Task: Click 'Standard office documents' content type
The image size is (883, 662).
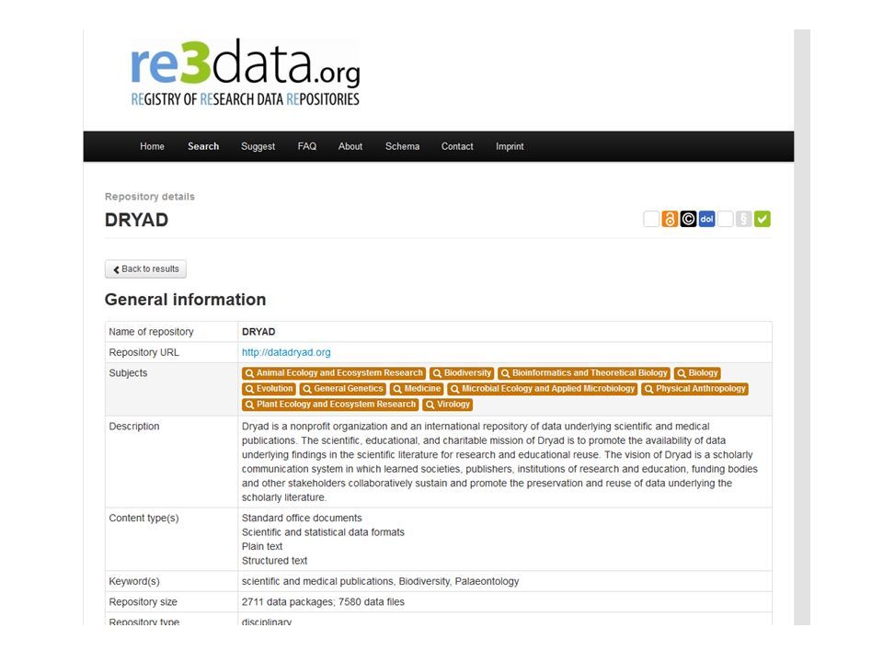Action: click(x=302, y=518)
